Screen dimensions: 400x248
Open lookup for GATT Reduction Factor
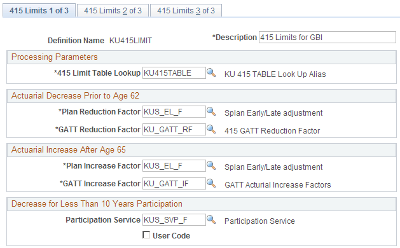(x=211, y=129)
